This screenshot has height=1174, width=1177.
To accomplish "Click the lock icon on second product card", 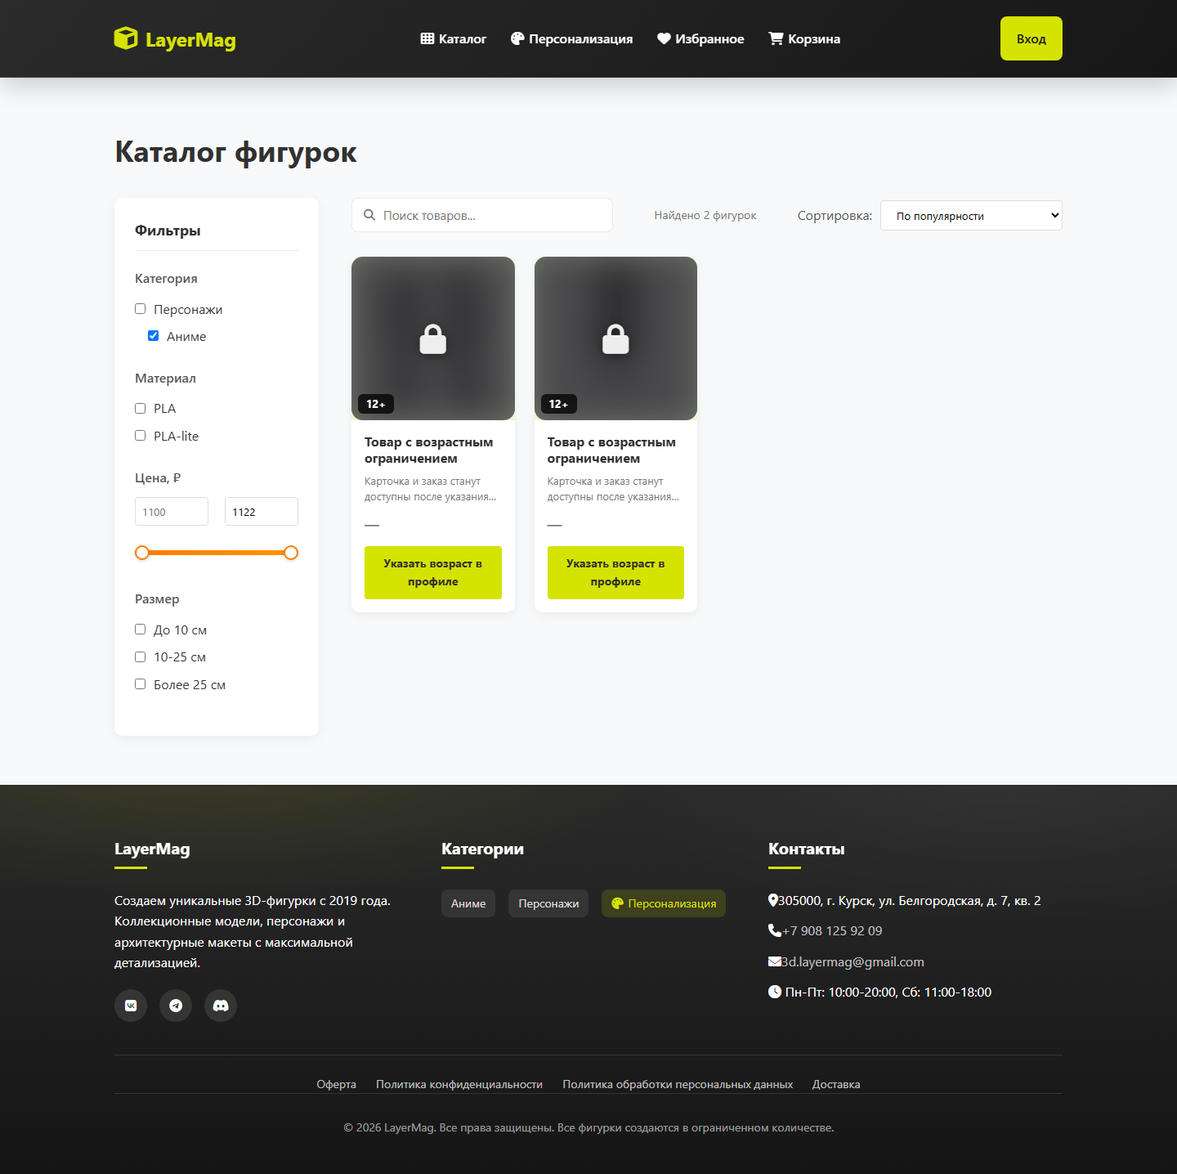I will tap(615, 339).
